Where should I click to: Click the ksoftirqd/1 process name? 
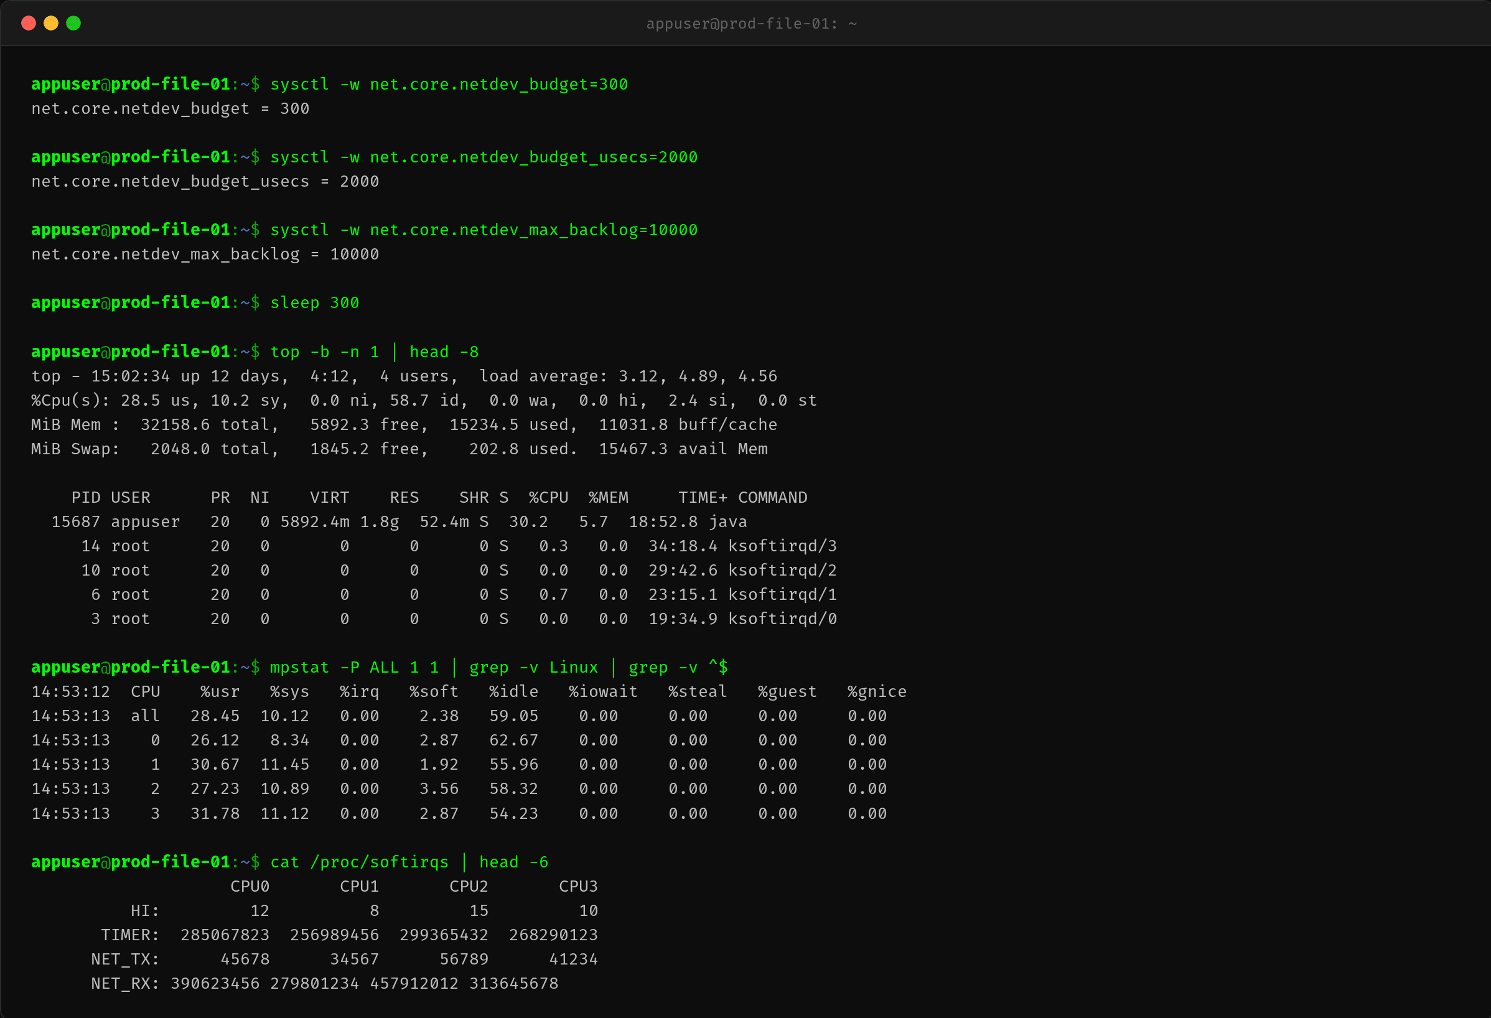(x=783, y=595)
